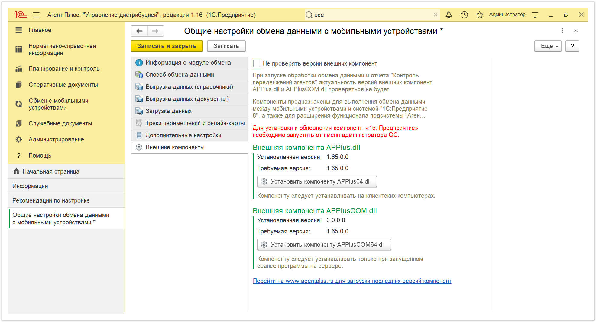Open agentplus.ru download link
This screenshot has width=596, height=322.
tap(352, 281)
